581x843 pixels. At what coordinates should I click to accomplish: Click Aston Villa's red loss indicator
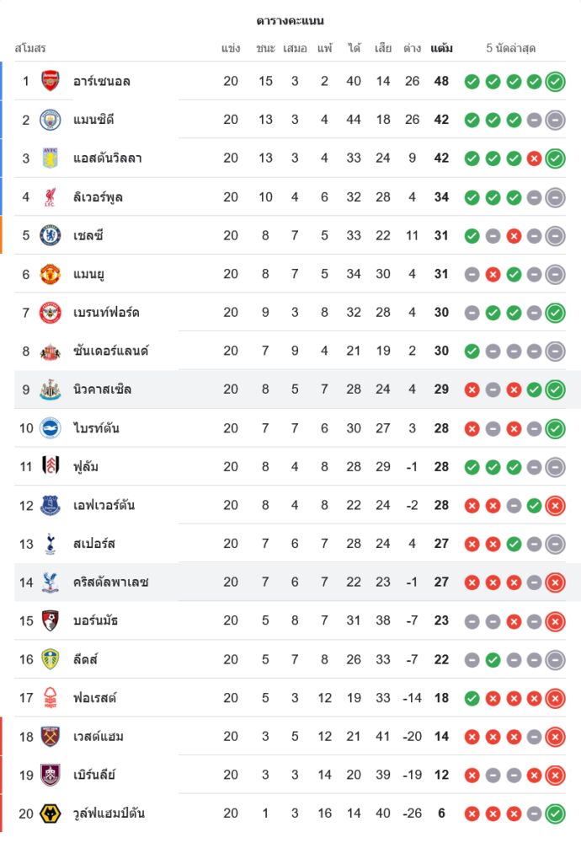[534, 158]
